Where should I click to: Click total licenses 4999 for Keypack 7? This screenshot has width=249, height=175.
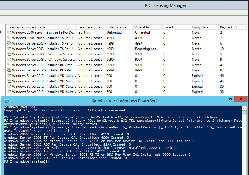click(x=110, y=38)
